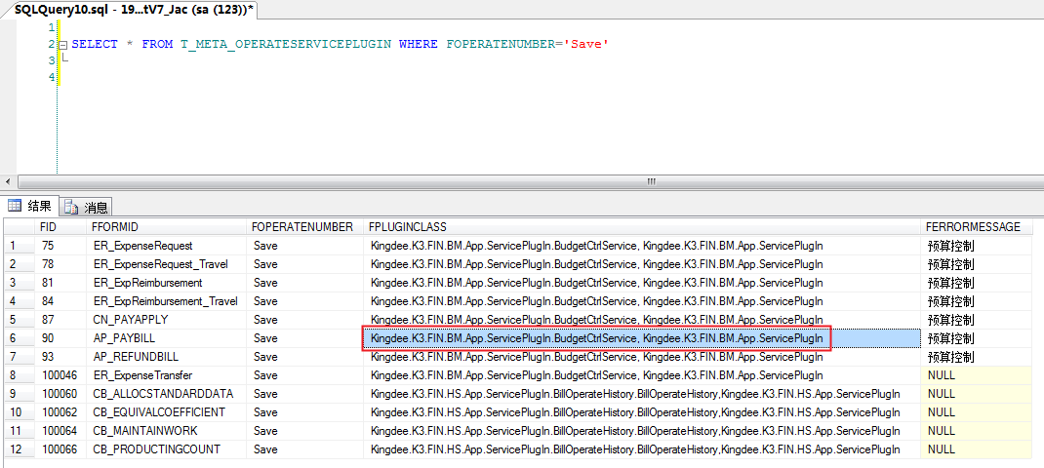This screenshot has width=1044, height=468.
Task: Select result row header number 12
Action: 20,449
